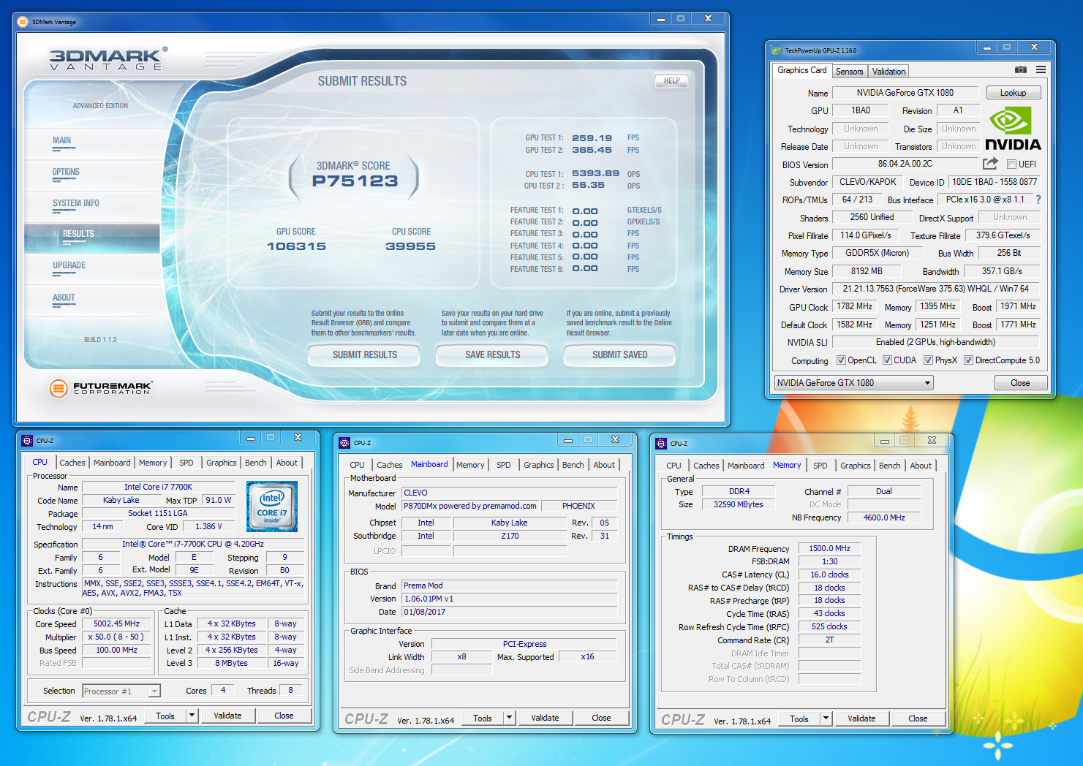The width and height of the screenshot is (1083, 766).
Task: Click the DRAM Frequency value 1500.0 MHz
Action: point(829,548)
